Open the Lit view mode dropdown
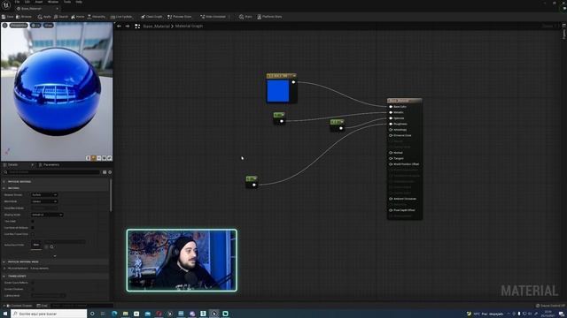 coord(35,26)
